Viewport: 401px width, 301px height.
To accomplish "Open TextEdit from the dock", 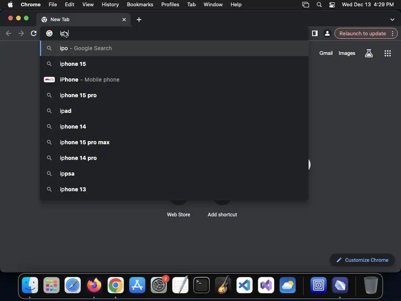I will point(180,285).
